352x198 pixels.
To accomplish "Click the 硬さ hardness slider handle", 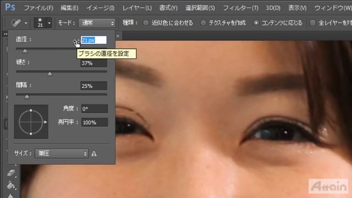I will pyautogui.click(x=50, y=74).
